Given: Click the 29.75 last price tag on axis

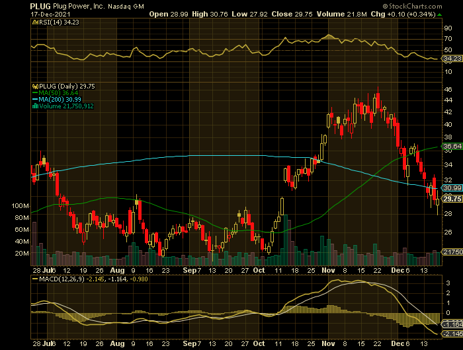Looking at the screenshot, I should click(x=452, y=199).
